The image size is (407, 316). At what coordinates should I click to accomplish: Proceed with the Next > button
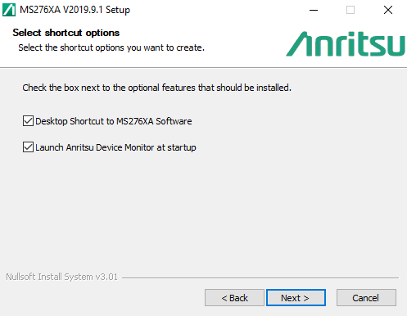296,298
